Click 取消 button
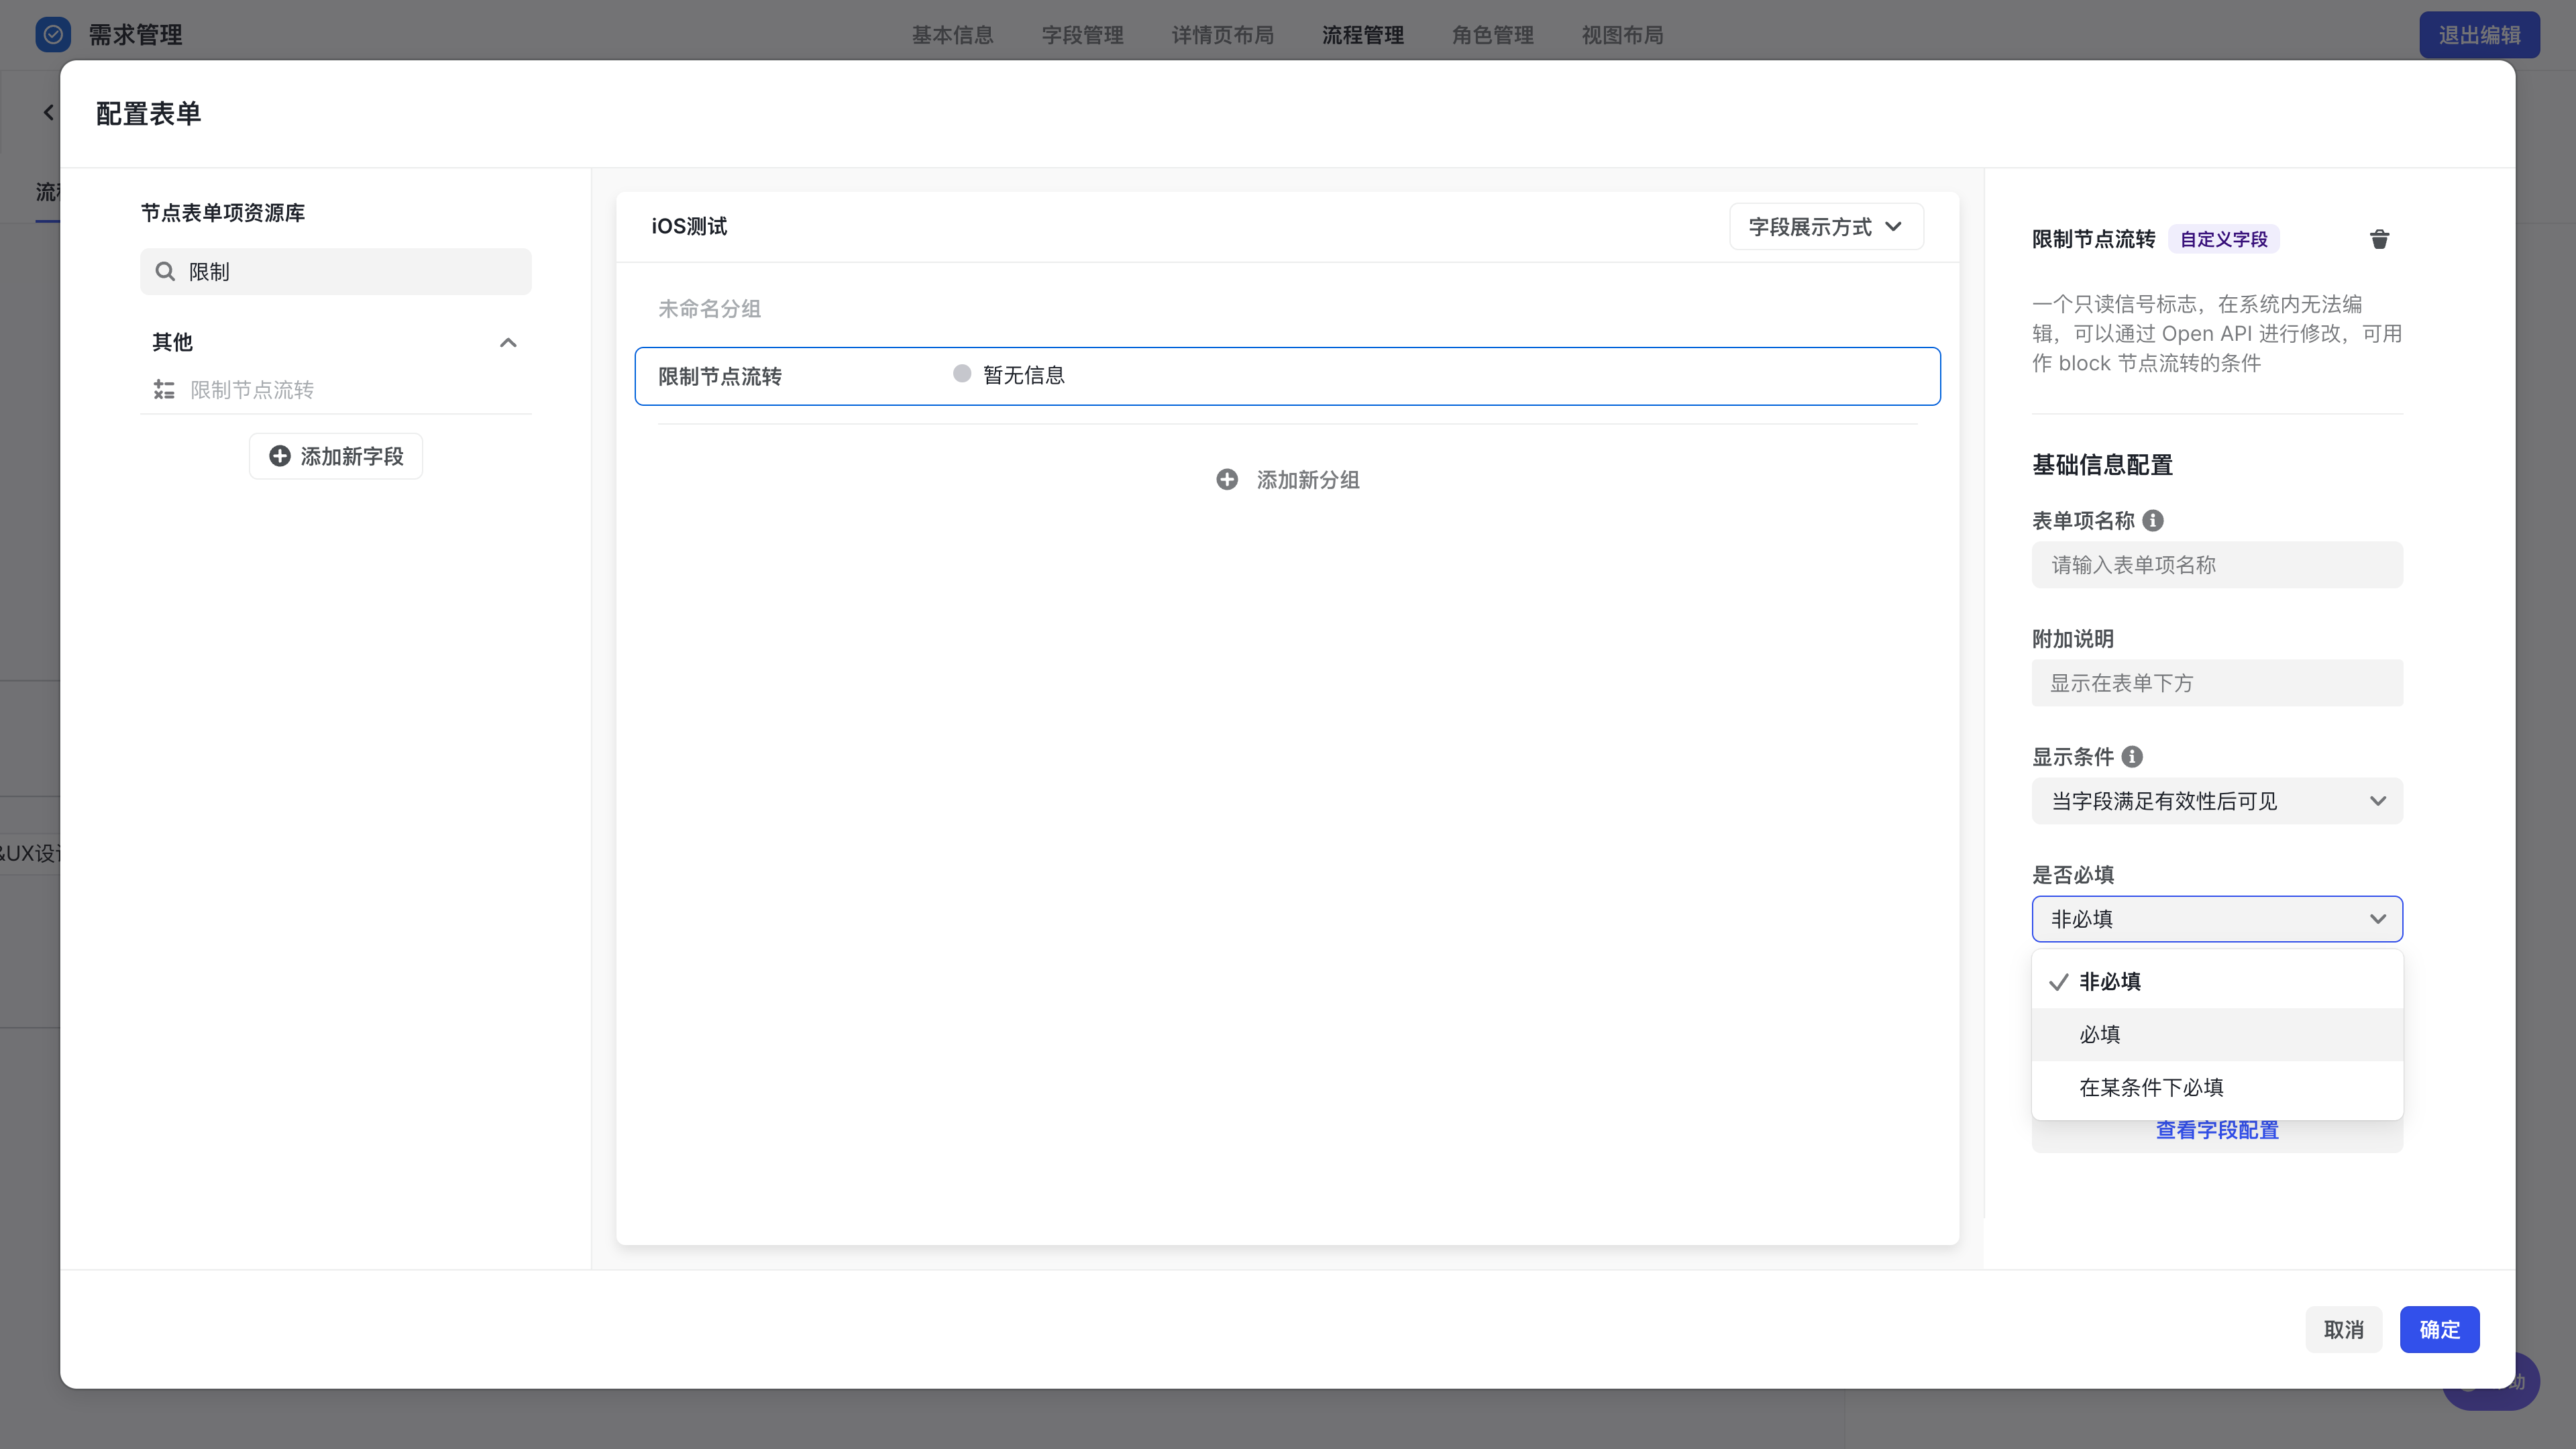This screenshot has height=1449, width=2576. [2343, 1330]
